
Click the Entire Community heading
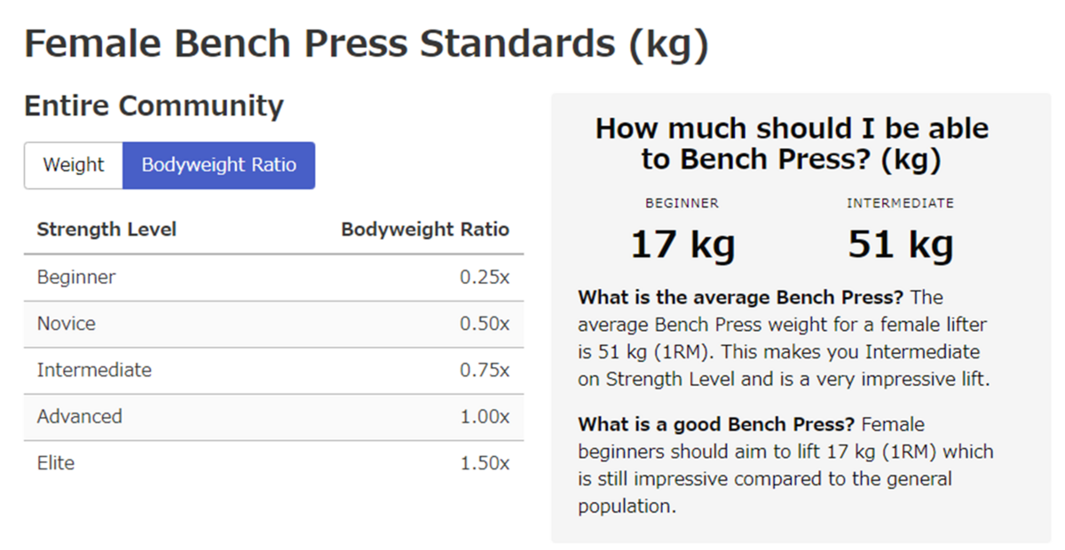click(x=154, y=106)
